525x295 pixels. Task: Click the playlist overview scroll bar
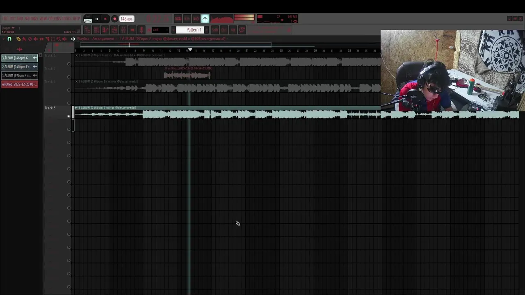(x=176, y=44)
